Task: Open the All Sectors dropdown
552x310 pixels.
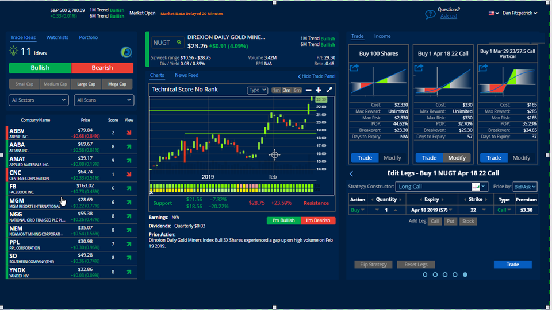Action: tap(39, 100)
